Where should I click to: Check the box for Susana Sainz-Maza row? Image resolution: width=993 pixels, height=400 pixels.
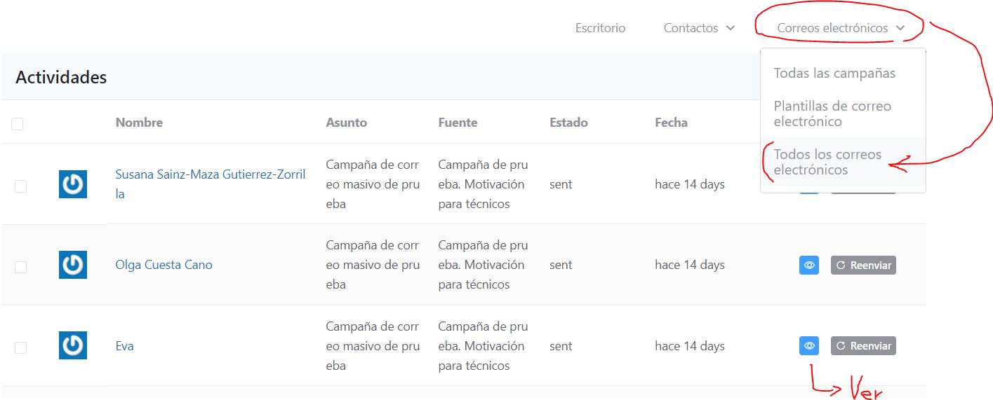pyautogui.click(x=20, y=186)
